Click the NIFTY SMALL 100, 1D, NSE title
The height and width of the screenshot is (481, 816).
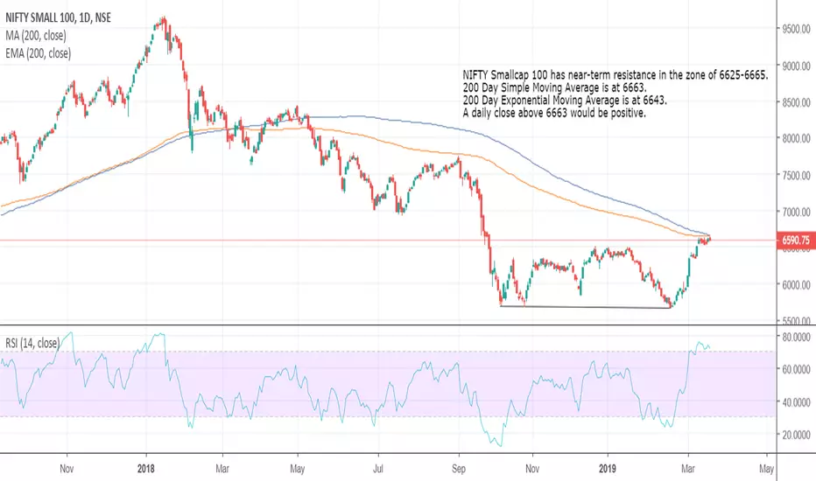[58, 17]
